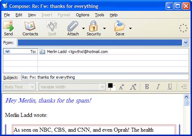Toggle Bold text formatting

147,87
